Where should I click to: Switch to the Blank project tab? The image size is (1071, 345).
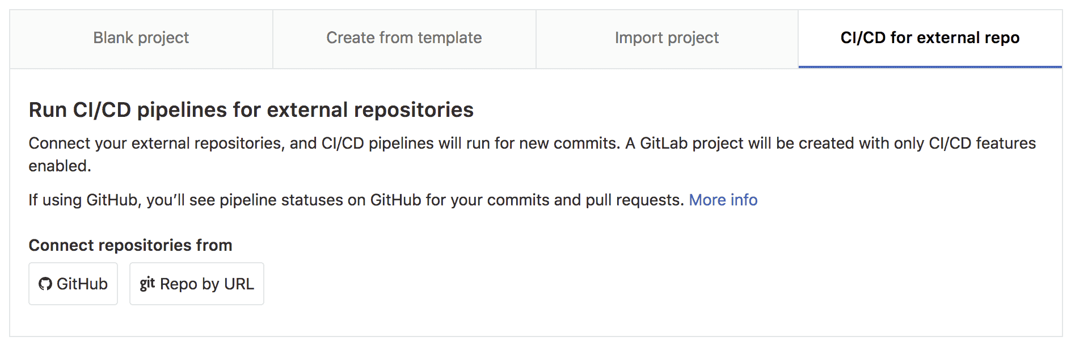(141, 38)
